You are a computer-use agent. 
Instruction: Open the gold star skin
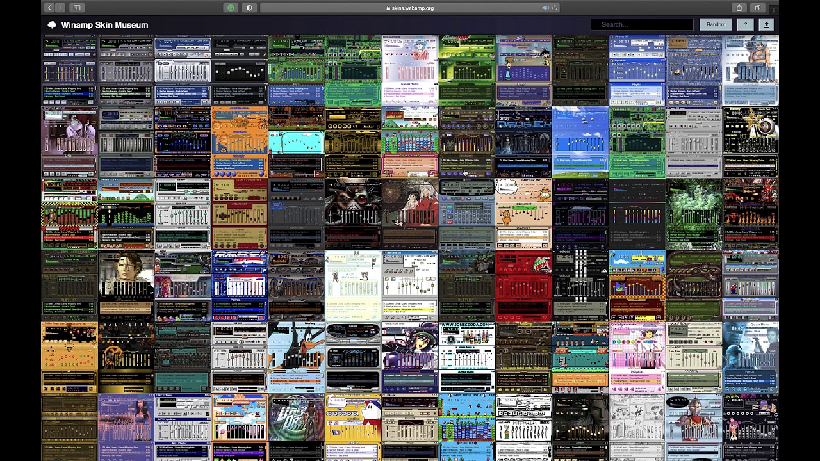(751, 142)
